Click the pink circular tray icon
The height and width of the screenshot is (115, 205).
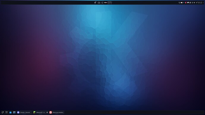tap(186, 3)
